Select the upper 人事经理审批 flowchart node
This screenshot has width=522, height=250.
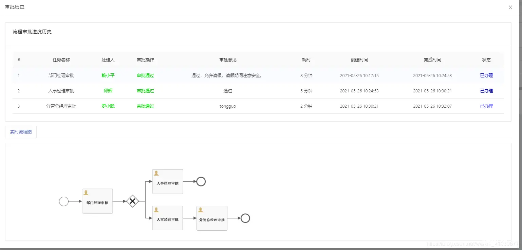[168, 181]
